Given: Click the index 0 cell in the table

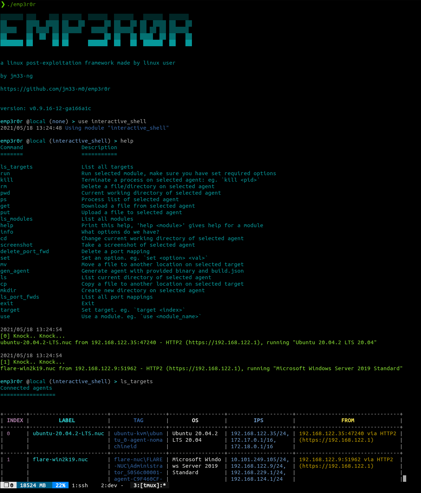Looking at the screenshot, I should pyautogui.click(x=8, y=433).
